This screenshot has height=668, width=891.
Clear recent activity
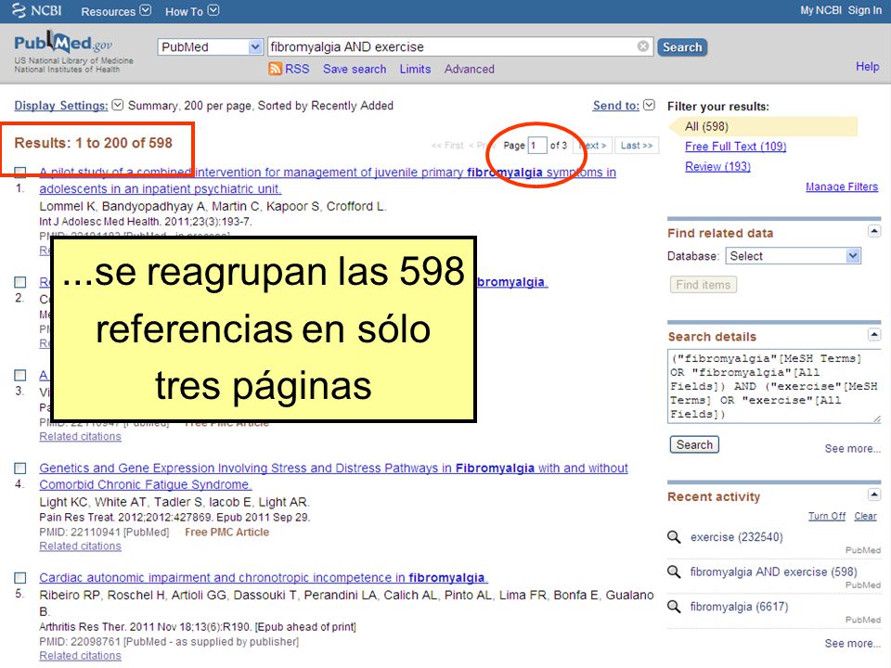(865, 515)
